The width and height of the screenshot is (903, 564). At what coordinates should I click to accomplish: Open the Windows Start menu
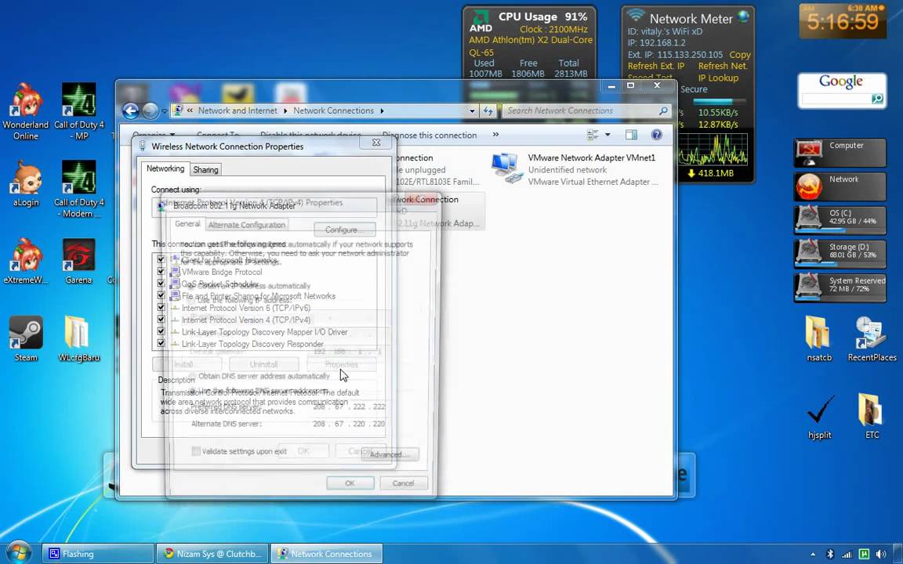pyautogui.click(x=19, y=553)
